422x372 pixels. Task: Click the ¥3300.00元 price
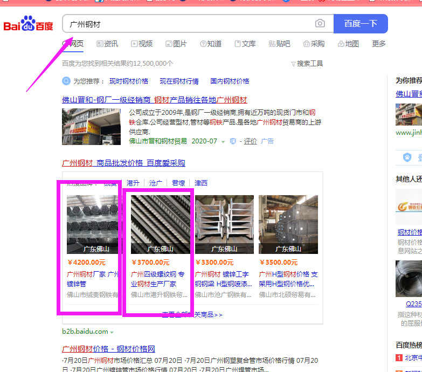(x=215, y=263)
